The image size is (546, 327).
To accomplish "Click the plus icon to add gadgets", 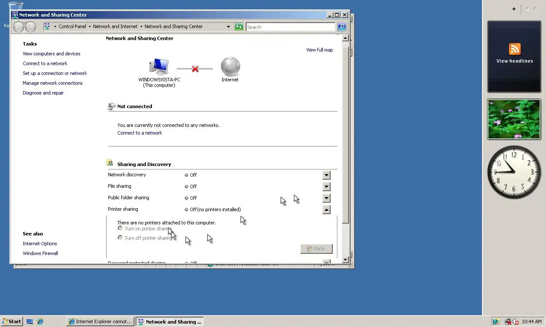I will click(514, 9).
